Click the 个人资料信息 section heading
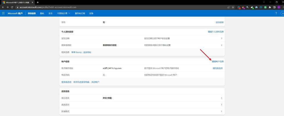Viewport: 284px width, 116px height. (x=67, y=32)
